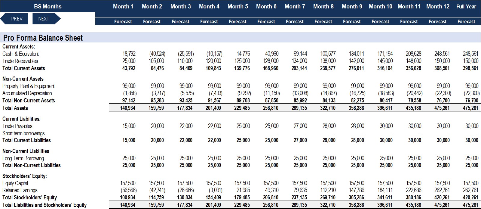Screen dimensions: 481x209
Task: Select the Accumulated Depreciation row label
Action: (x=27, y=93)
